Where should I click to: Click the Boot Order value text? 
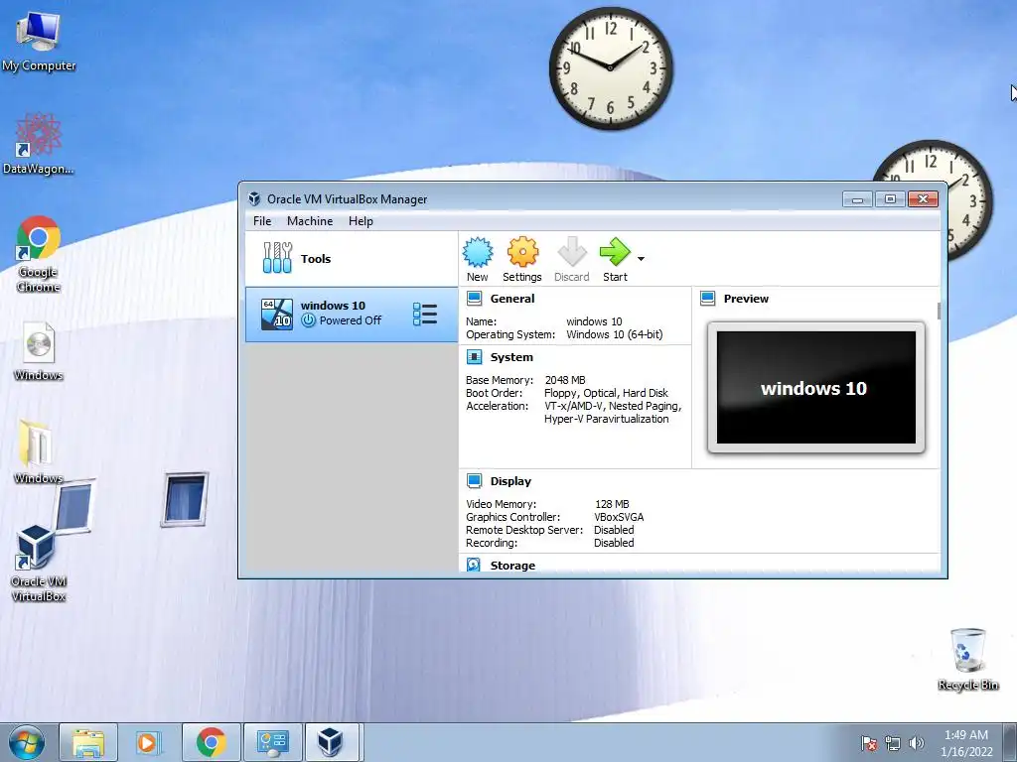click(606, 393)
